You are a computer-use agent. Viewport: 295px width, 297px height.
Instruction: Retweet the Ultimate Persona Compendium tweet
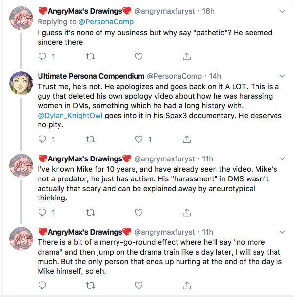pos(91,139)
